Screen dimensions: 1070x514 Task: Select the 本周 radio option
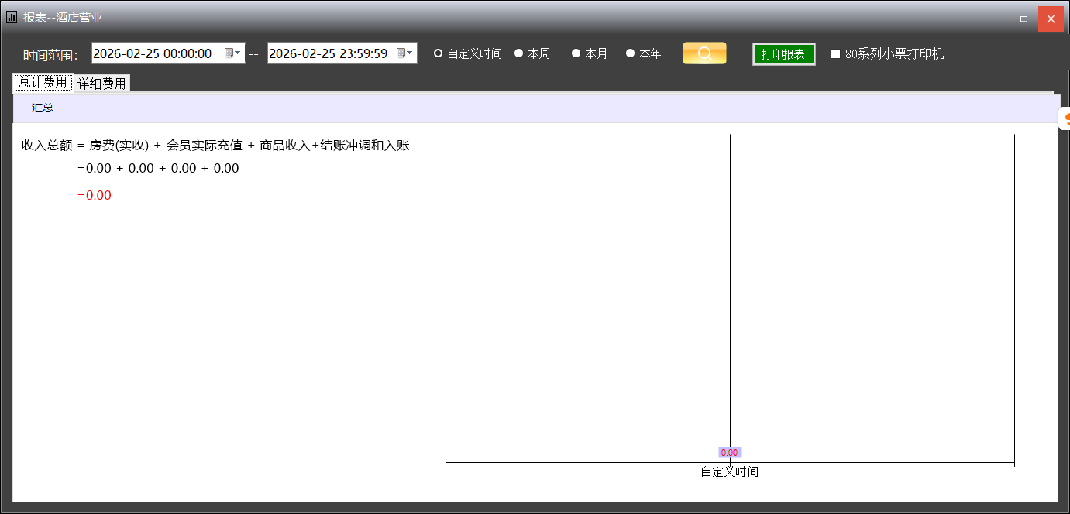tap(519, 53)
